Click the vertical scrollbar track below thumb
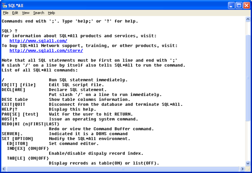The width and height of the screenshot is (252, 173). (248, 141)
